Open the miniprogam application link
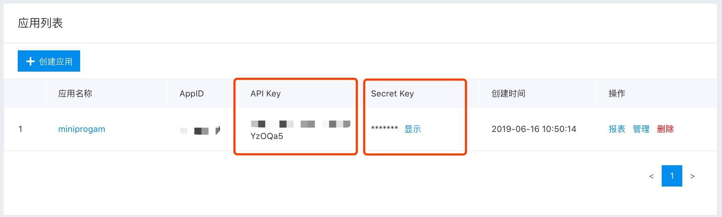 point(82,129)
